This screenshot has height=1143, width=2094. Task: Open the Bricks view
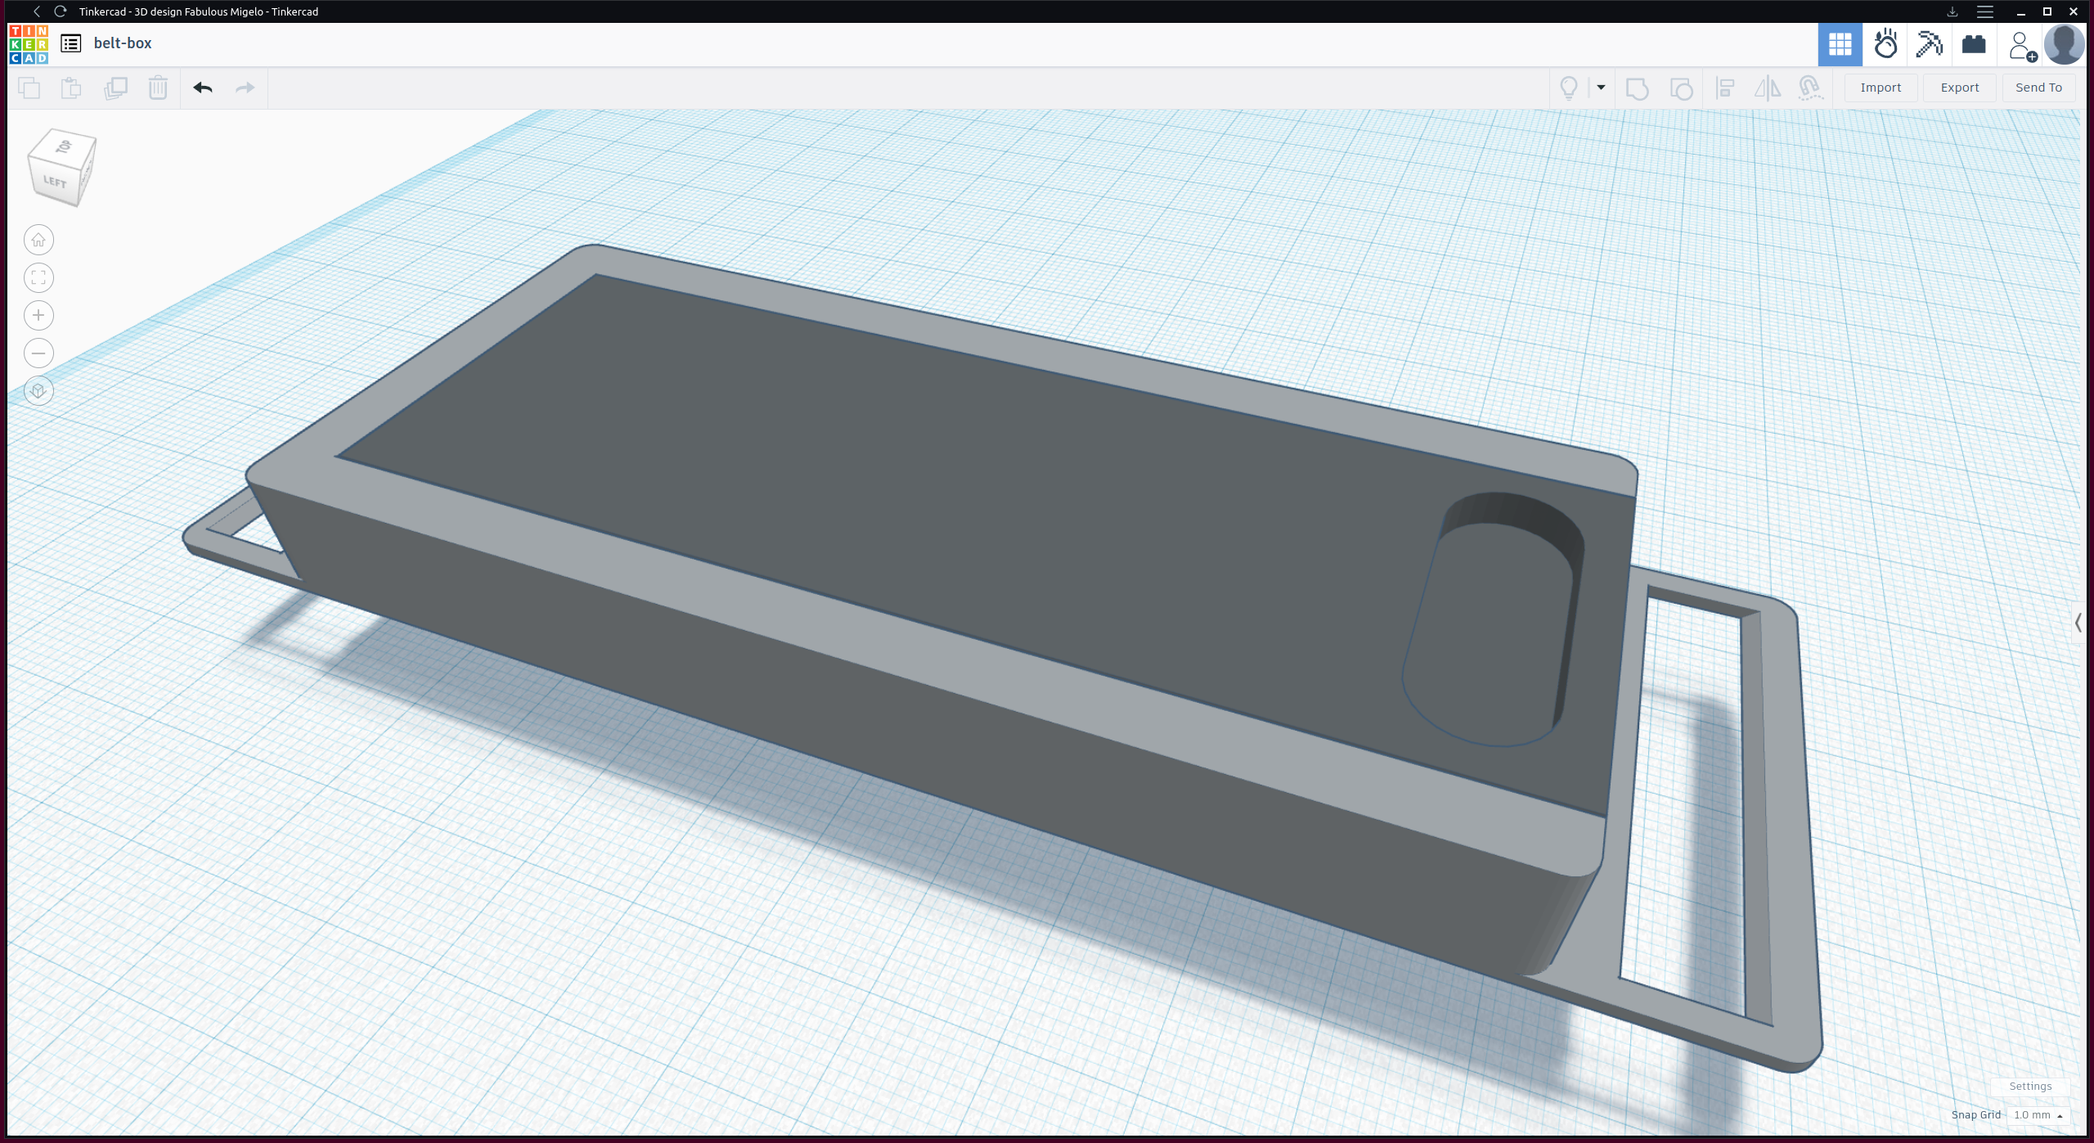click(1973, 44)
